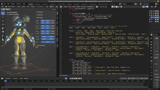Click the new scene icon beside Scene field
The image size is (160, 90).
pyautogui.click(x=135, y=4)
